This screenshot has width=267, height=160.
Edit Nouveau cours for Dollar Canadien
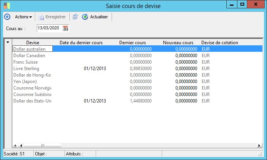coord(186,56)
